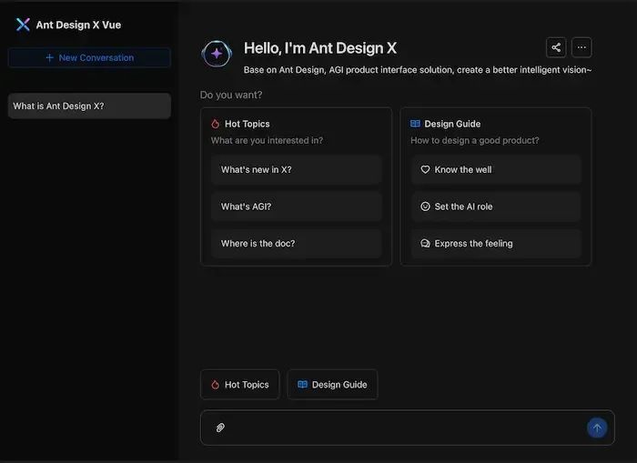Click the flame icon in Hot Topics card
Image resolution: width=637 pixels, height=463 pixels.
pyautogui.click(x=216, y=124)
